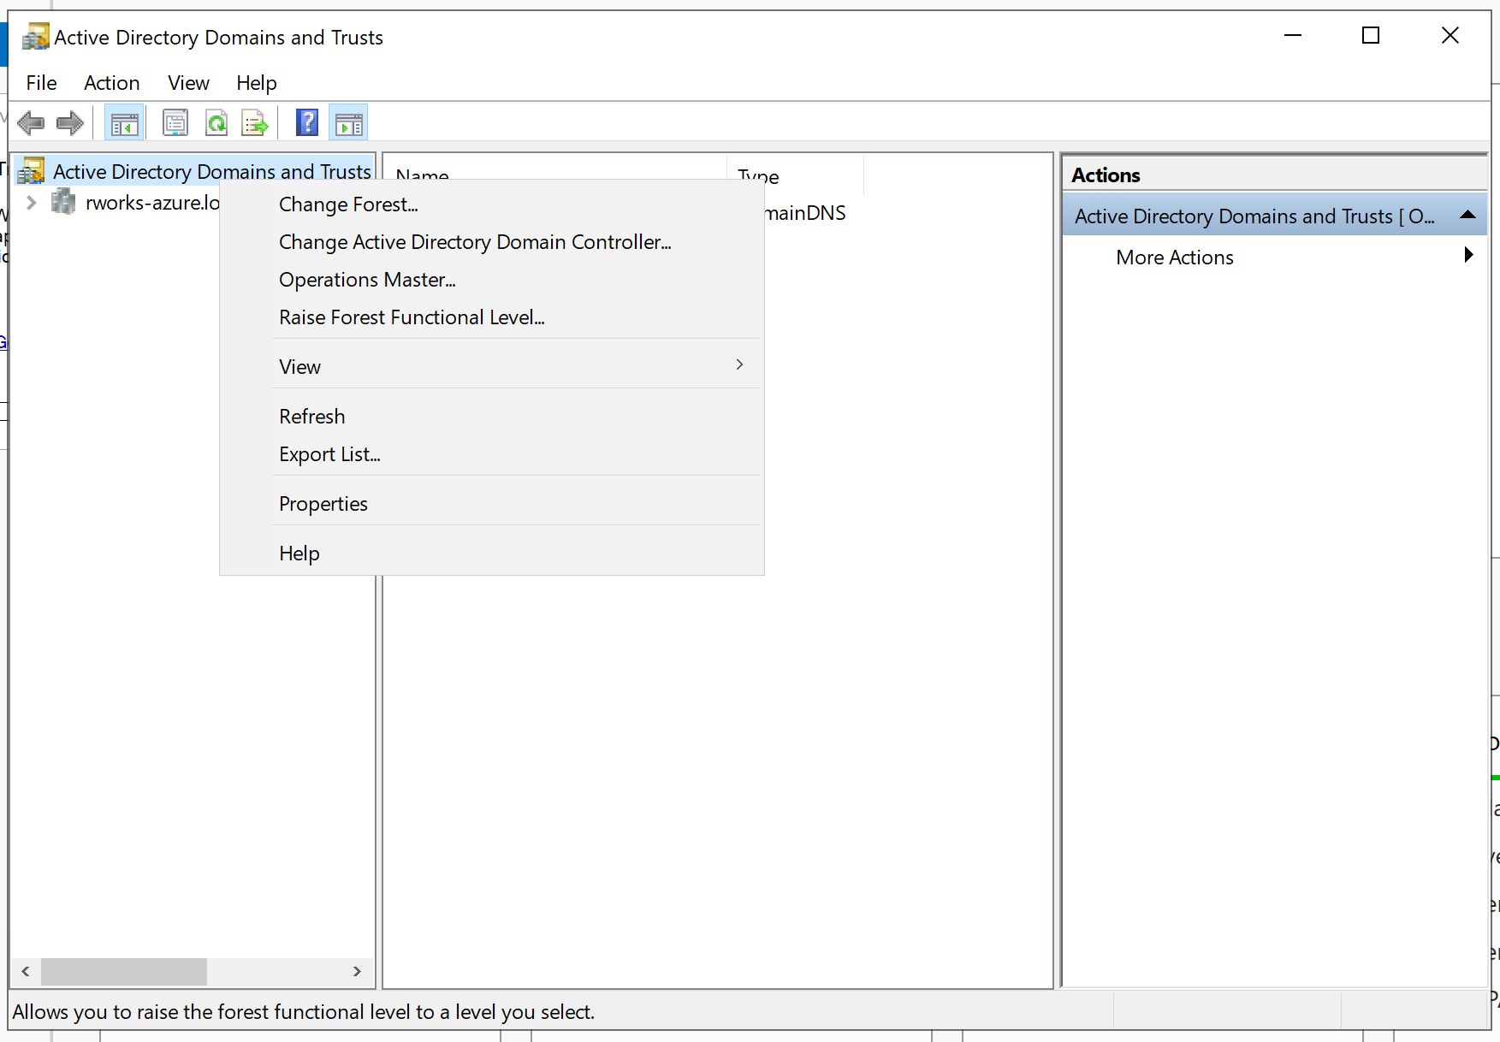Minimize the Active Directory Domains and Trusts window
1500x1042 pixels.
(x=1293, y=35)
